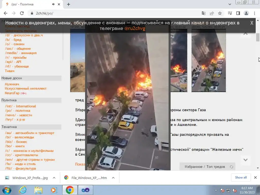This screenshot has width=260, height=195.
Task: Collapse the Политика section header
Action: [31, 100]
